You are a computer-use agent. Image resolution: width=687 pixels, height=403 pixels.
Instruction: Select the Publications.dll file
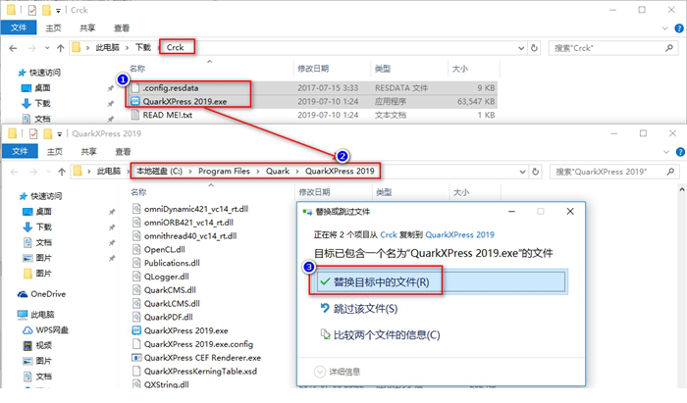(172, 263)
